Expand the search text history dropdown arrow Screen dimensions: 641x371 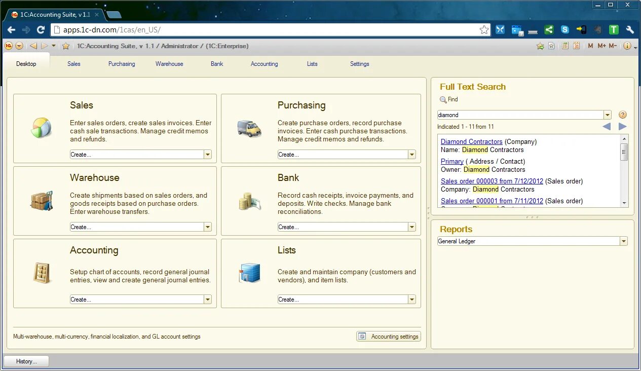coord(608,115)
